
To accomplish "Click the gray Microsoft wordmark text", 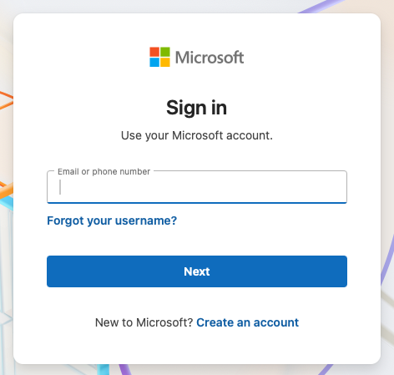I will pyautogui.click(x=210, y=58).
